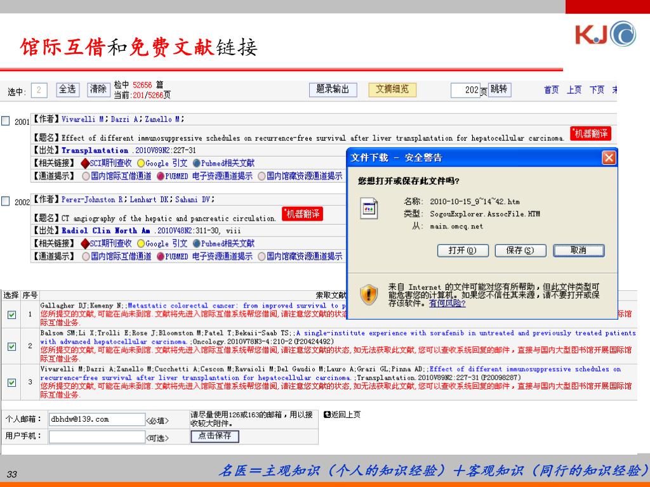Open Radiol Clin North Am source link
Screen dimensions: 650x487
coord(106,231)
